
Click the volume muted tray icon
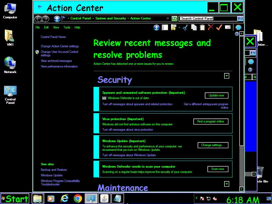[215, 198]
